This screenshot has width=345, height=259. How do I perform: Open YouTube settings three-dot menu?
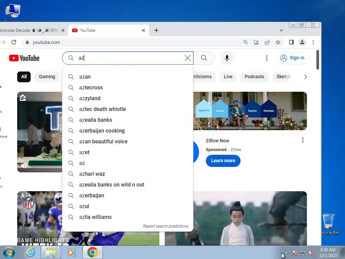click(267, 58)
